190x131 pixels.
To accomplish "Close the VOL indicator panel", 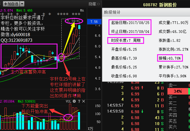I will click(x=84, y=101).
